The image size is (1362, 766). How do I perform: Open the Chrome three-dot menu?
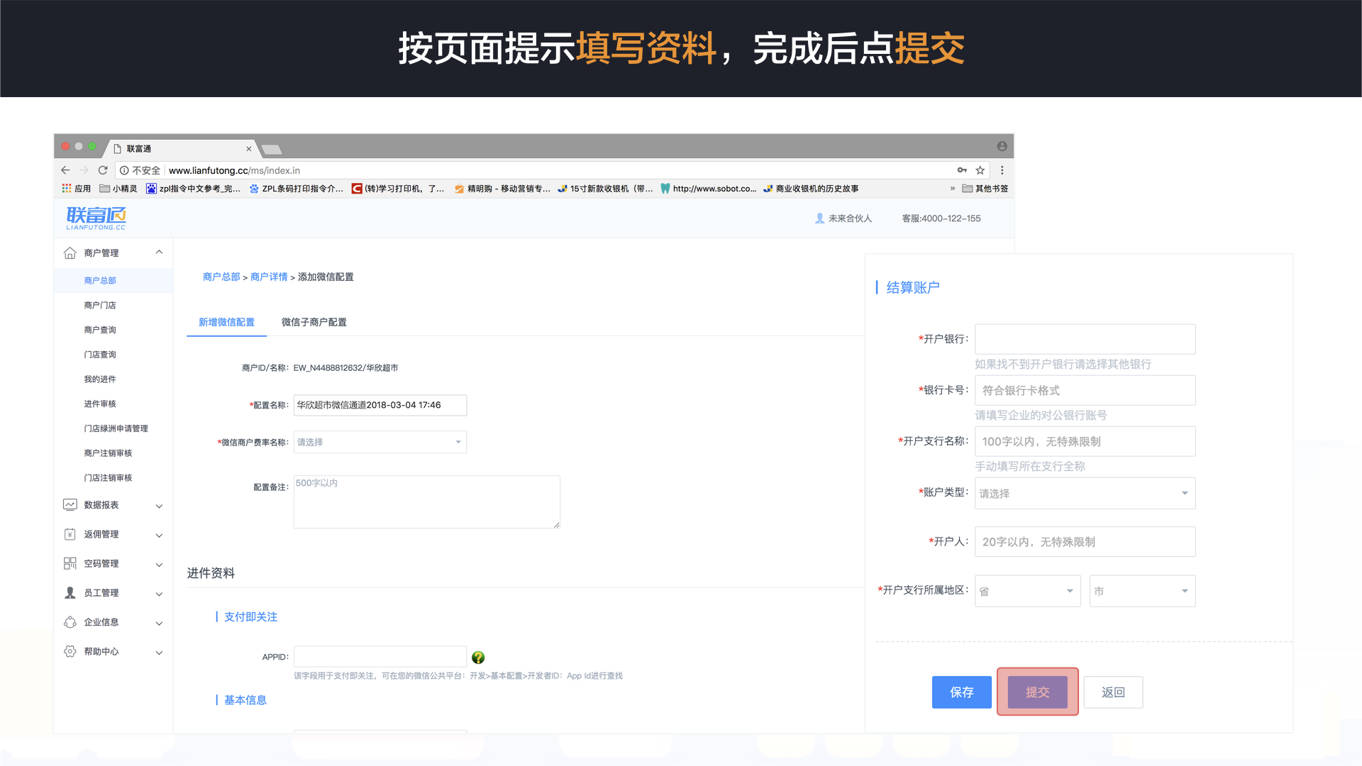tap(1002, 170)
